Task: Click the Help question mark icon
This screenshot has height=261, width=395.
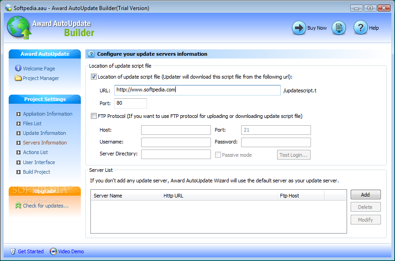Action: point(360,28)
